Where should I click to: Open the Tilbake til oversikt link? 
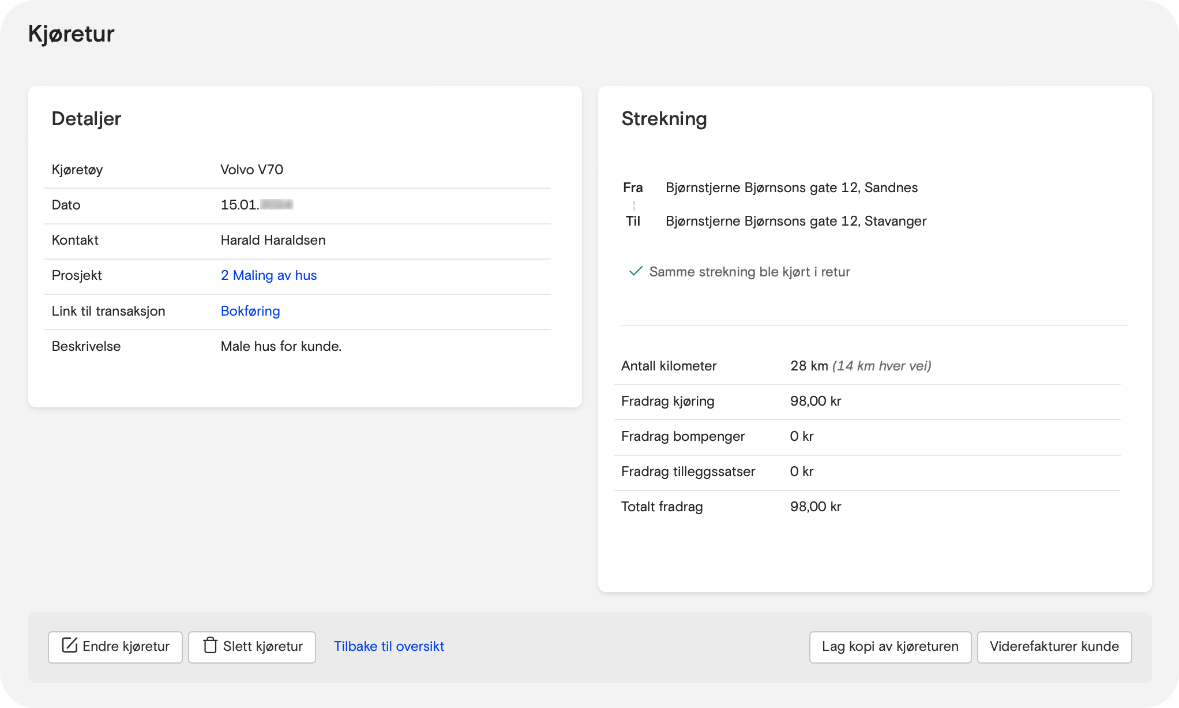coord(389,646)
